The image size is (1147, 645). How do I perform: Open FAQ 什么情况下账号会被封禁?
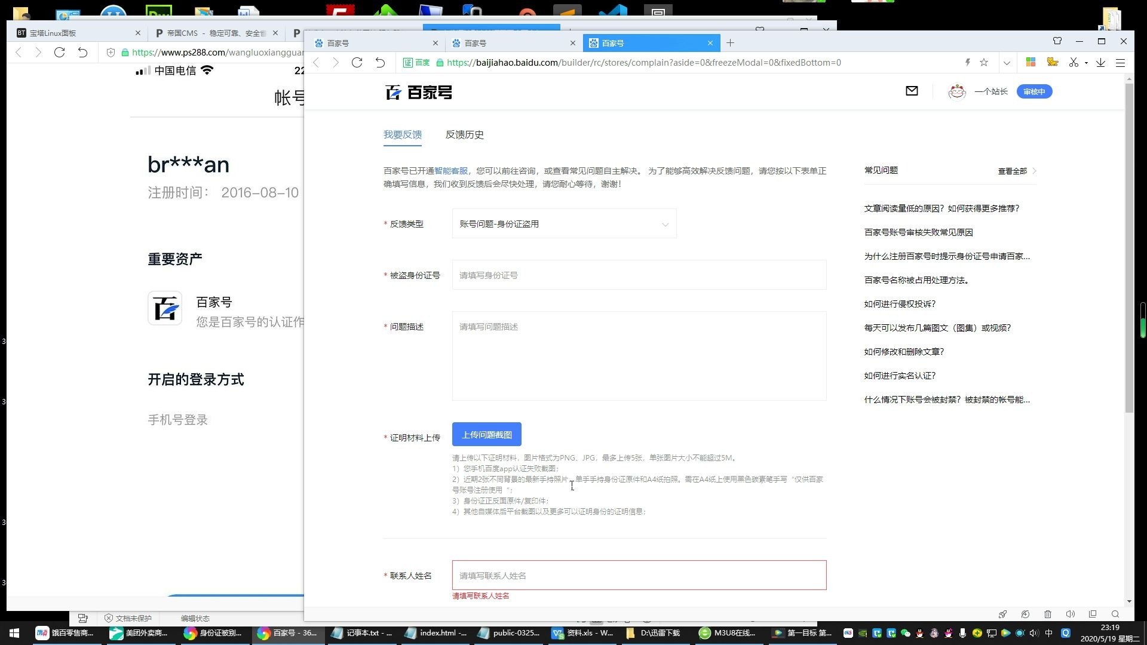(x=947, y=400)
